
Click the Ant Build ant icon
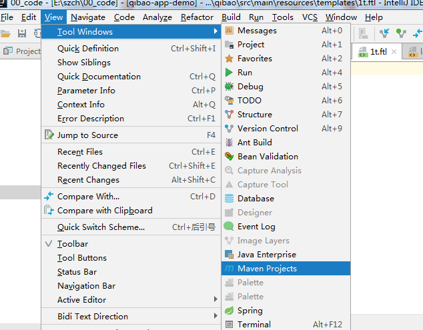click(229, 143)
